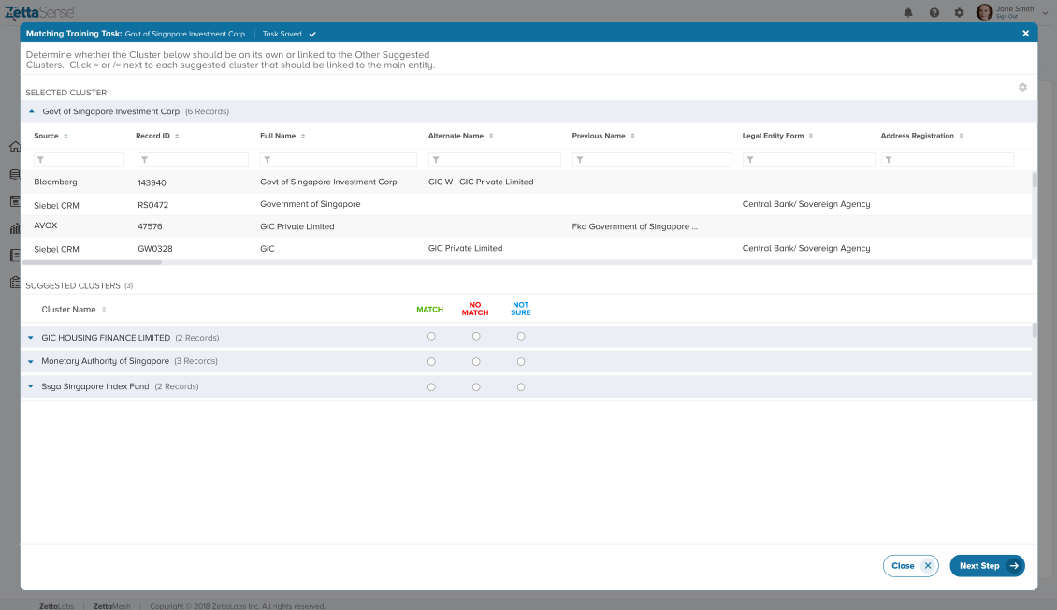Sort suggested clusters by Cluster Name
Image resolution: width=1057 pixels, height=610 pixels.
(104, 310)
